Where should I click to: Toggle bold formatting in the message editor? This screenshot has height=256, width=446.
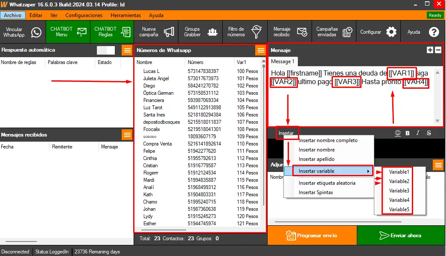click(x=408, y=133)
